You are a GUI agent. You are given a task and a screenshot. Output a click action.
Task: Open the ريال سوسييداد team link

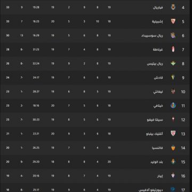(x=152, y=36)
